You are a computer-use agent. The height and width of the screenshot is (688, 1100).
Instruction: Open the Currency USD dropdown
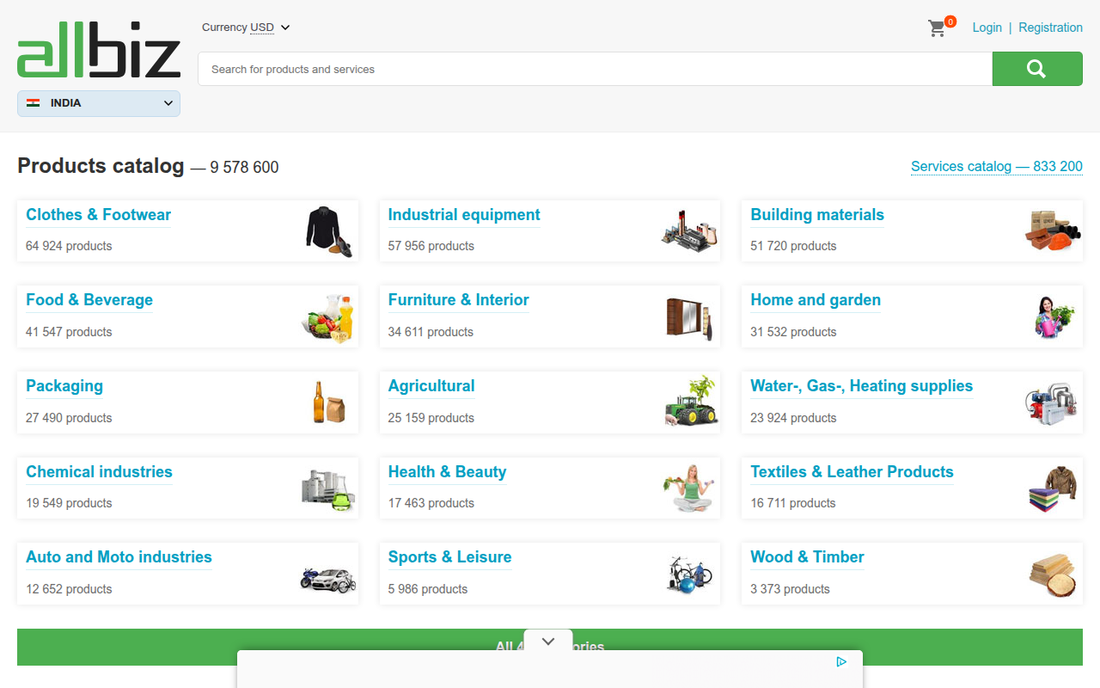[x=246, y=28]
